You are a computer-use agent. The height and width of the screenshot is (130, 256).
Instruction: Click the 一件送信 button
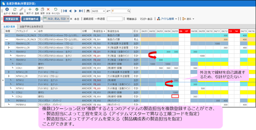click(100, 19)
